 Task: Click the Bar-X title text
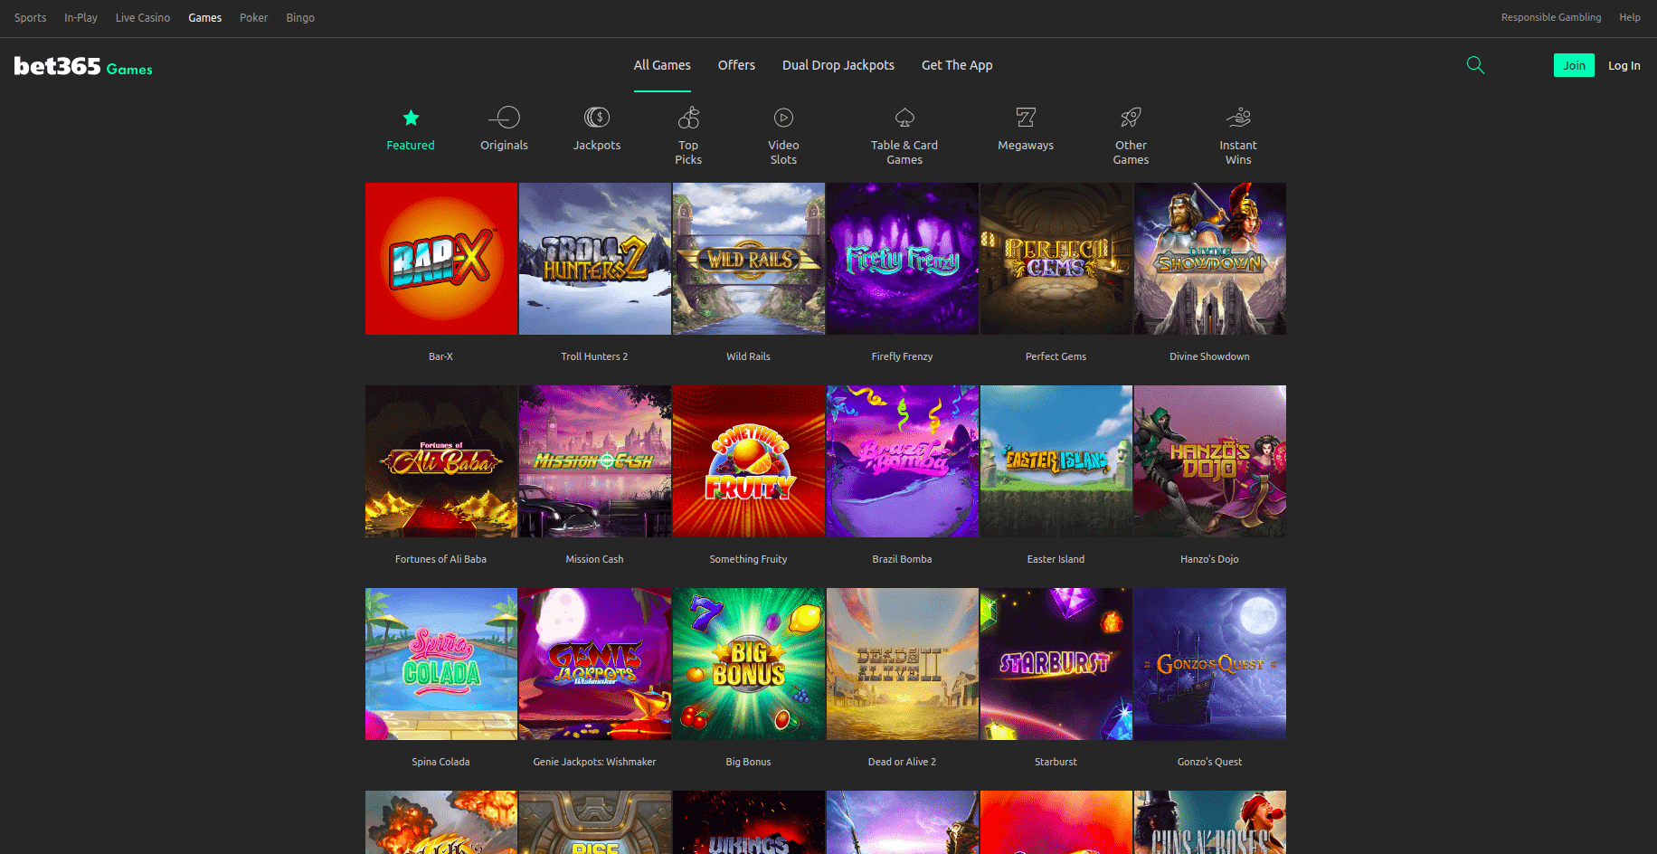coord(440,356)
